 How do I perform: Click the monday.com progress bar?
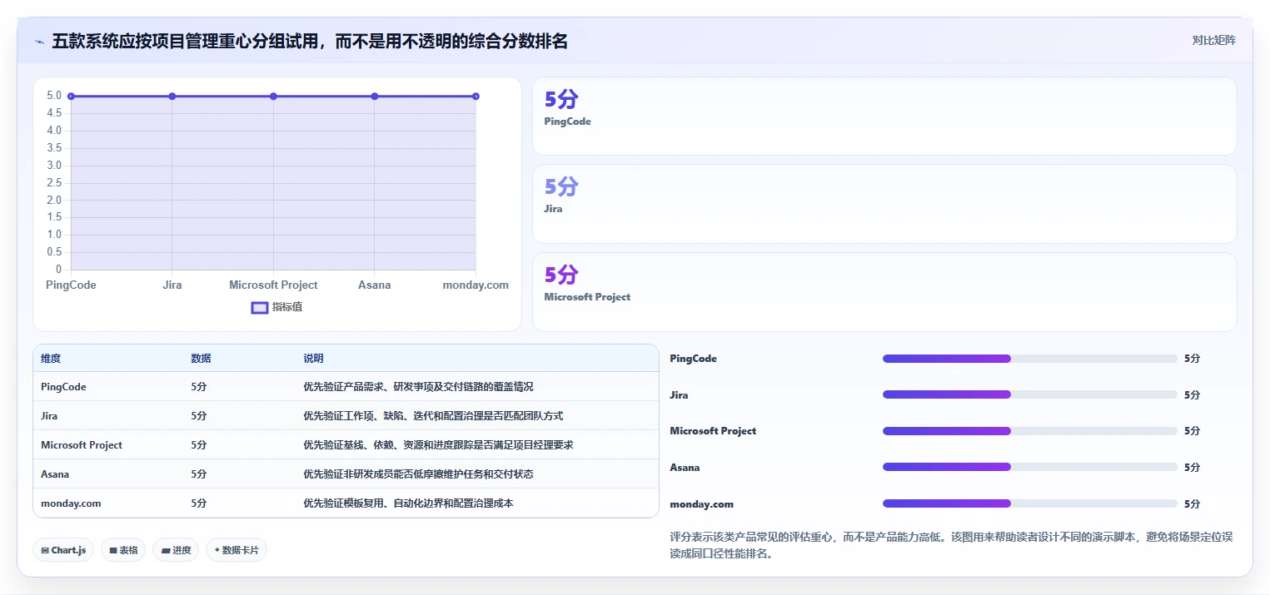pyautogui.click(x=1030, y=503)
